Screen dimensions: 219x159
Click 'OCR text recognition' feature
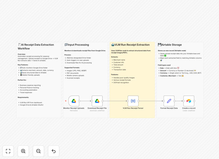click(121, 82)
